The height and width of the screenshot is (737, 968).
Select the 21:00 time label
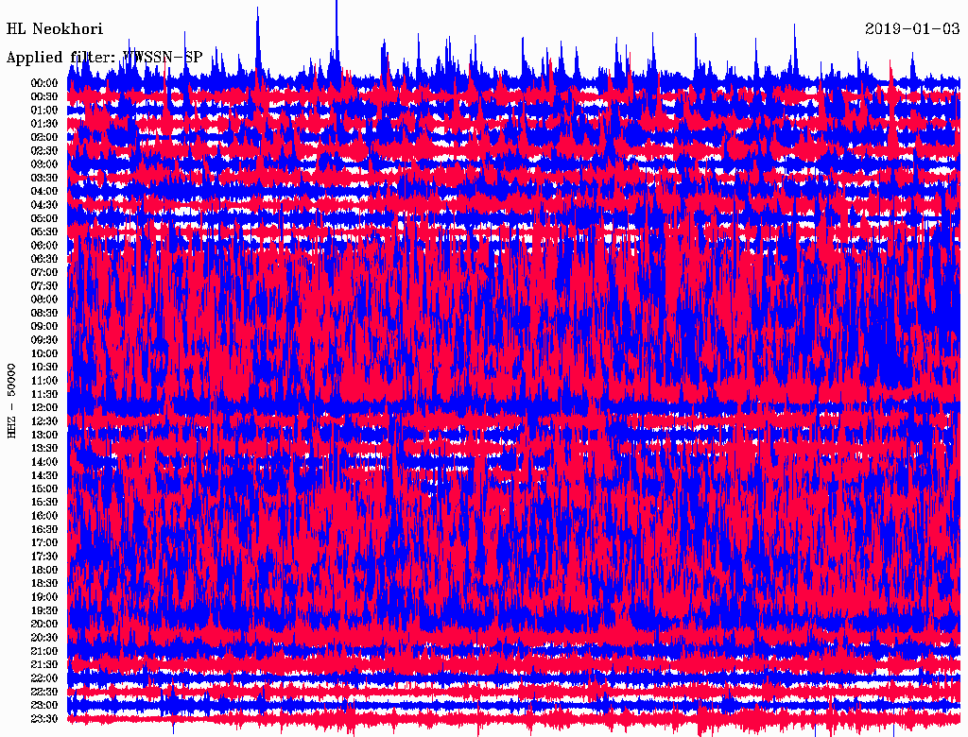(x=43, y=651)
